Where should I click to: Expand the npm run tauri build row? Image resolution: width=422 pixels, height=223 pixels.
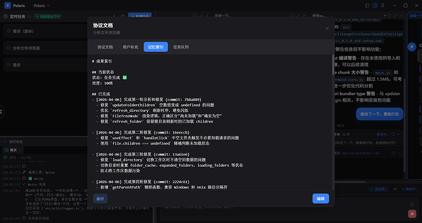399,153
